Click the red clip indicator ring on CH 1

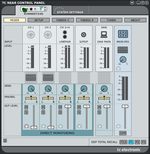(27, 126)
